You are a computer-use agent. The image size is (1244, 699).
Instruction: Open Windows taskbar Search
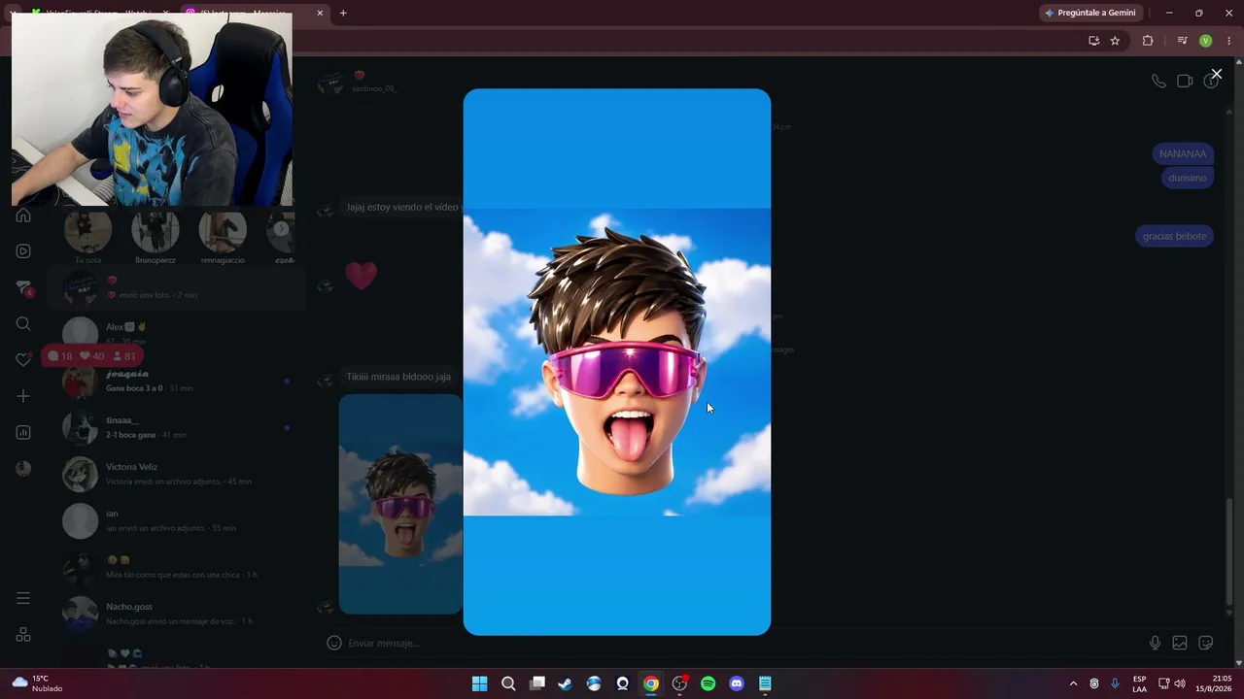tap(508, 683)
